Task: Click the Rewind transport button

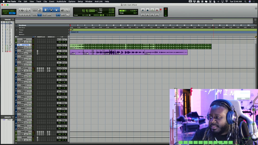Action: [148, 15]
